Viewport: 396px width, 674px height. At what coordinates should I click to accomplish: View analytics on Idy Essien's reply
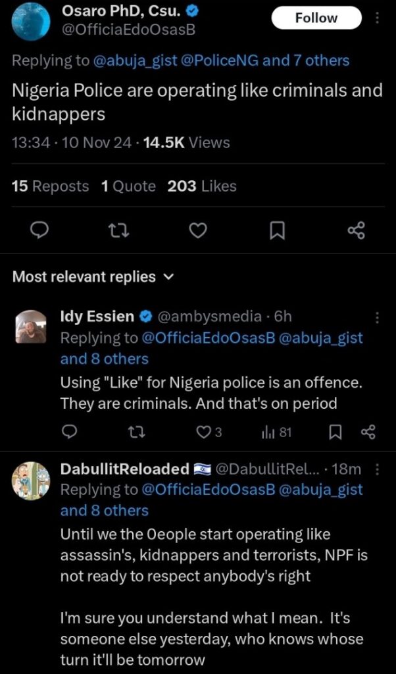click(x=276, y=432)
